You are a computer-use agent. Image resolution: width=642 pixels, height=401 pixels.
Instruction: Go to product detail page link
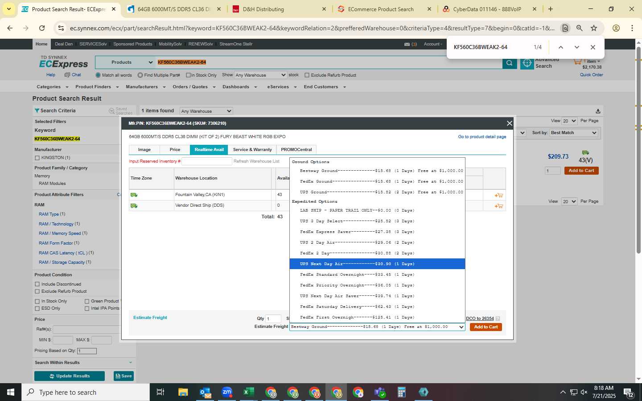click(482, 137)
